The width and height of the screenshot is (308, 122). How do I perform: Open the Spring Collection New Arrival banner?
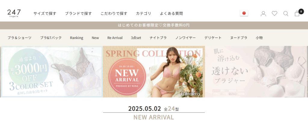[154, 72]
